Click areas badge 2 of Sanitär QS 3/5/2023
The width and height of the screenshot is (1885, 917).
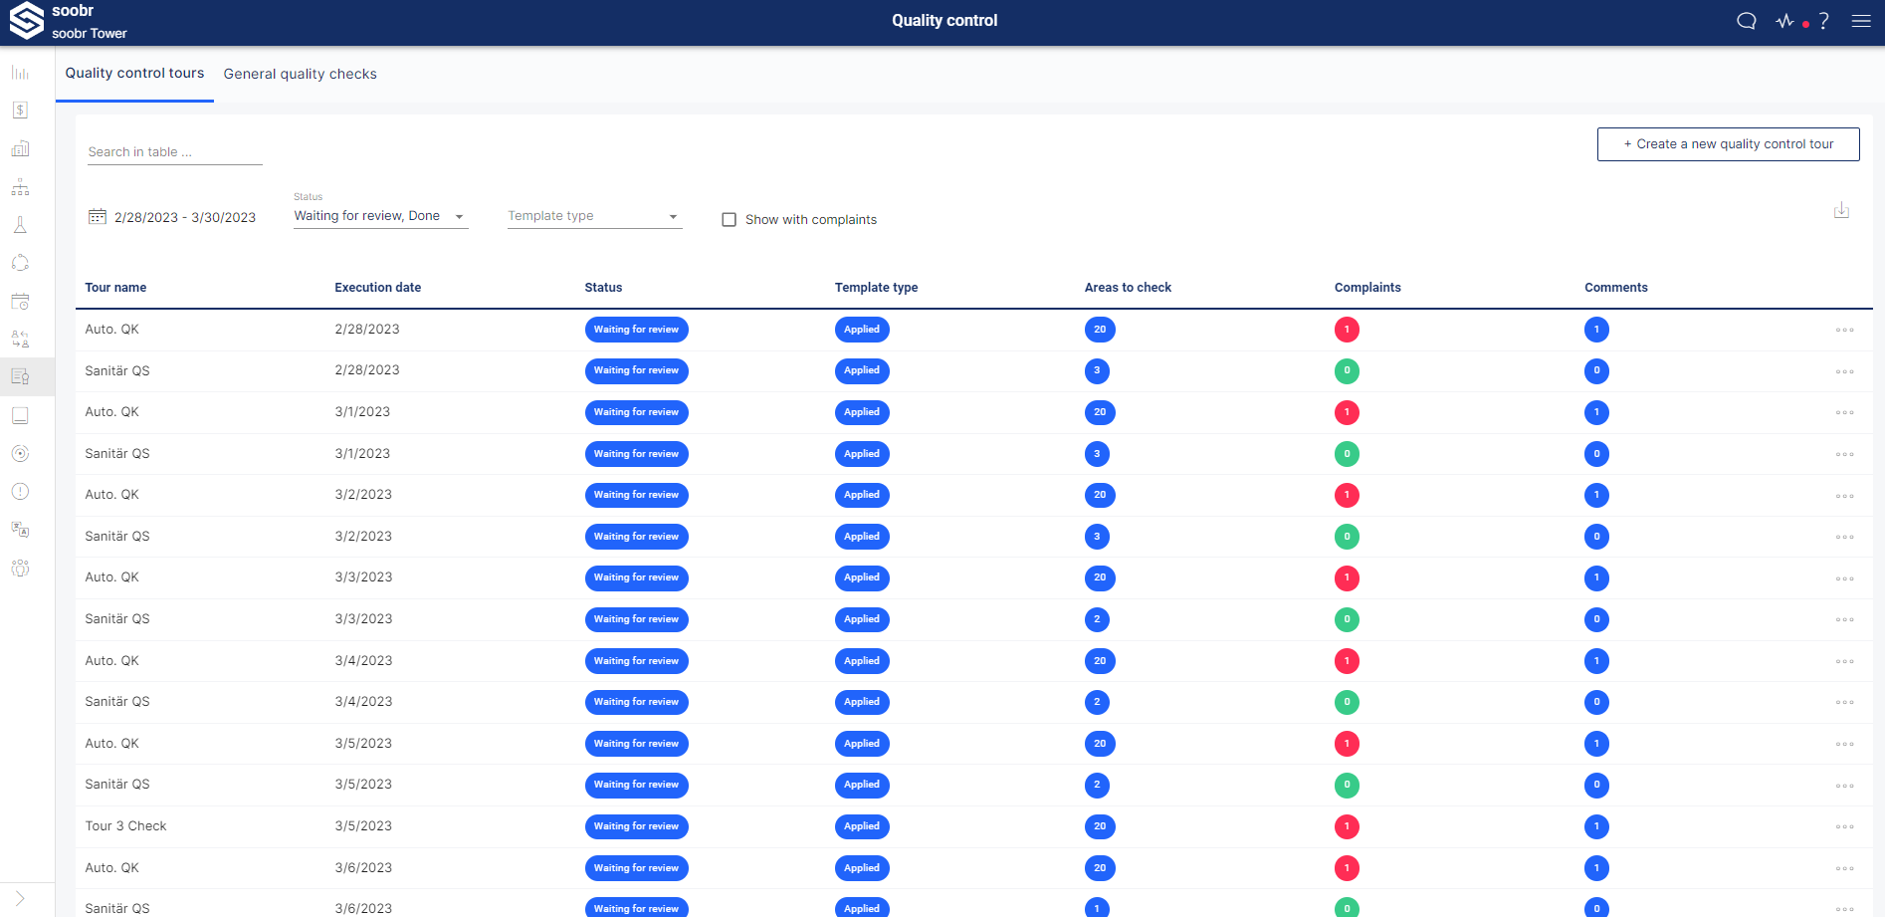coord(1097,785)
